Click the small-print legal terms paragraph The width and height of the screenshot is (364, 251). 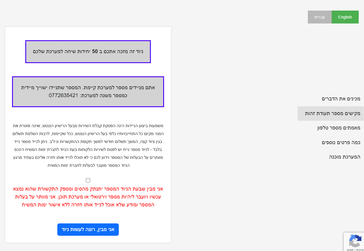coord(88,146)
